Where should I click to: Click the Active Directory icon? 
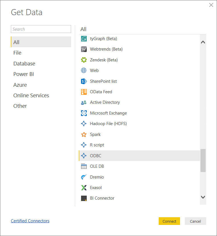[x=84, y=102]
